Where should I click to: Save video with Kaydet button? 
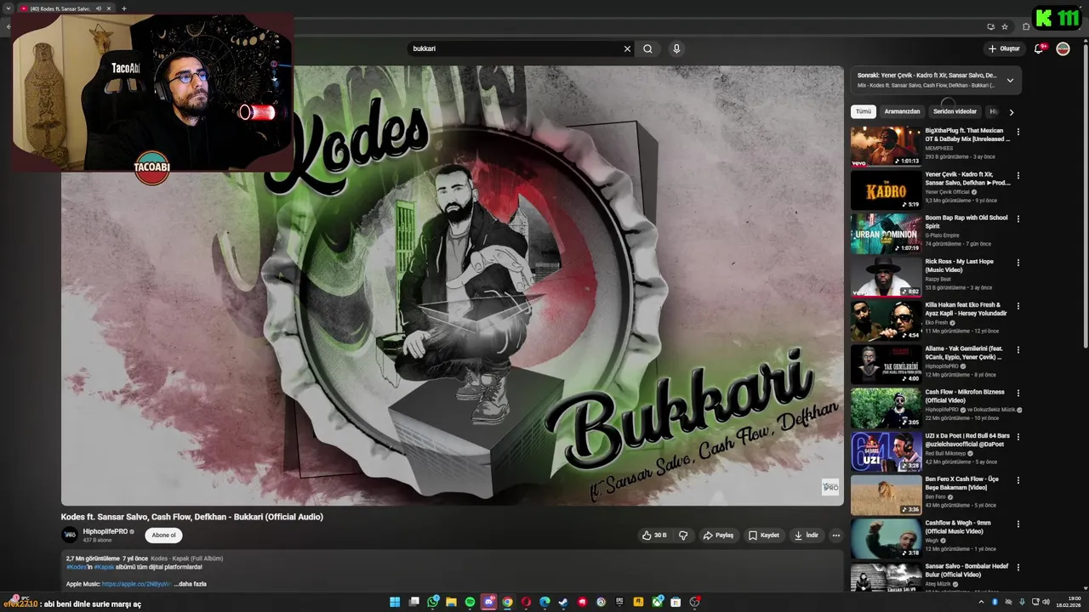click(764, 535)
